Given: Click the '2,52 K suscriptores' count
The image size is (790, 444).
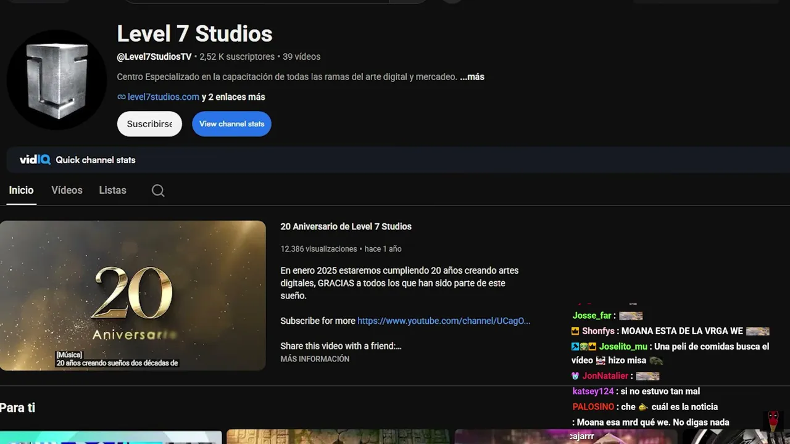Looking at the screenshot, I should click(237, 57).
